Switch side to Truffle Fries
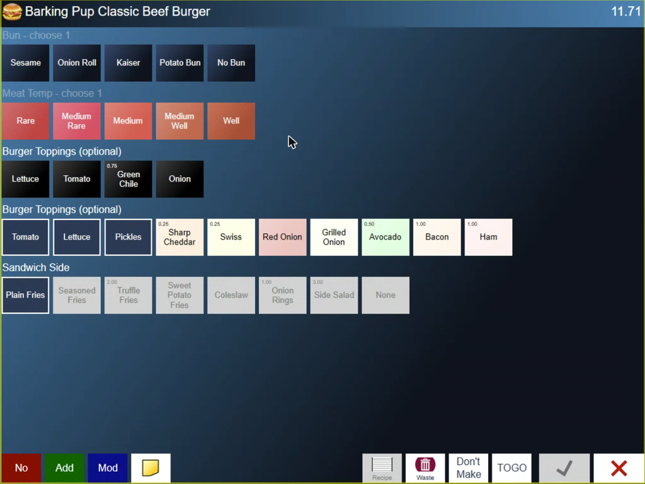The width and height of the screenshot is (645, 484). [x=128, y=295]
